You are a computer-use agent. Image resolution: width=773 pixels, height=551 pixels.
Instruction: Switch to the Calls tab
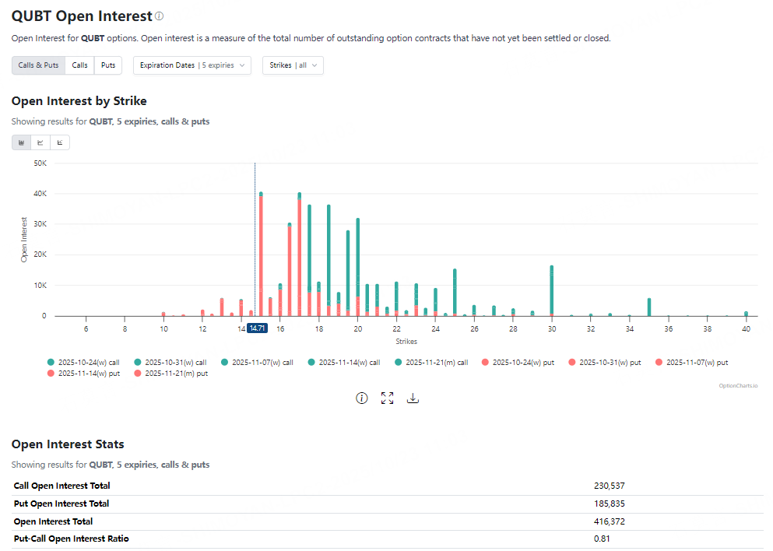79,65
